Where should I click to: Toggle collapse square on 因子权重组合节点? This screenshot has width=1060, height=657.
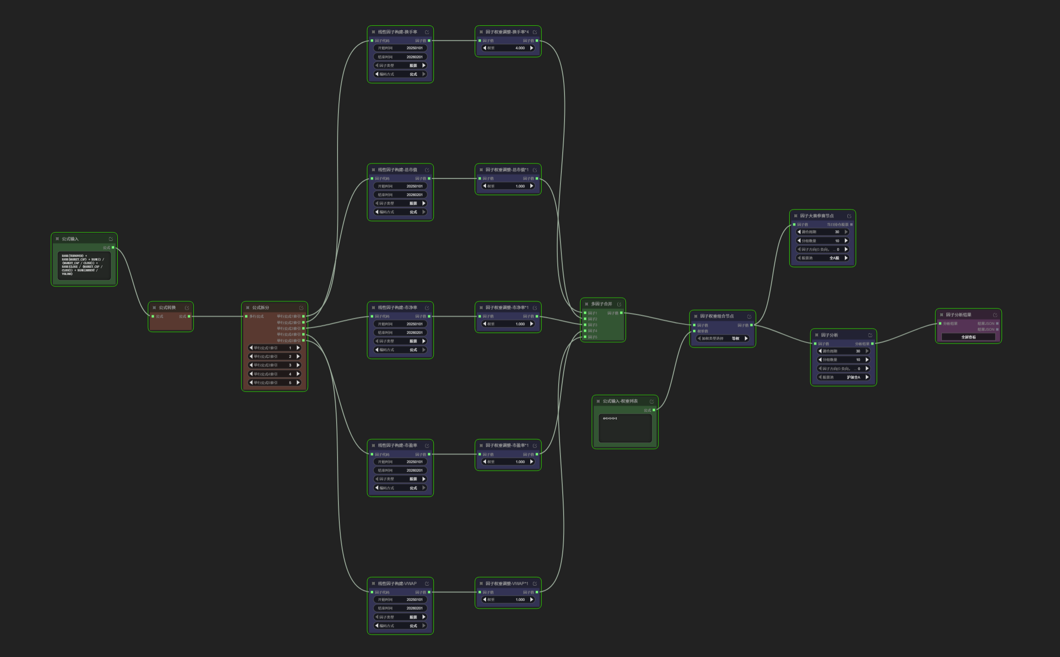[696, 316]
